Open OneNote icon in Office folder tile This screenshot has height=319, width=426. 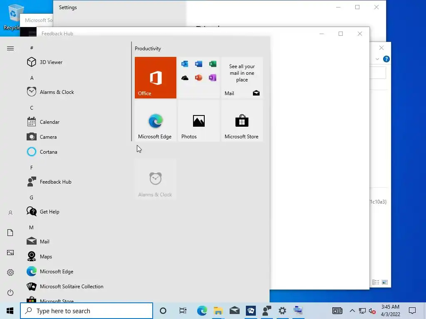213,78
